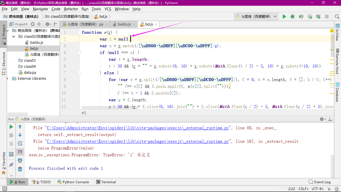This screenshot has height=192, width=341.
Task: Toggle soft-wrap in the Run console
Action: click(20, 143)
